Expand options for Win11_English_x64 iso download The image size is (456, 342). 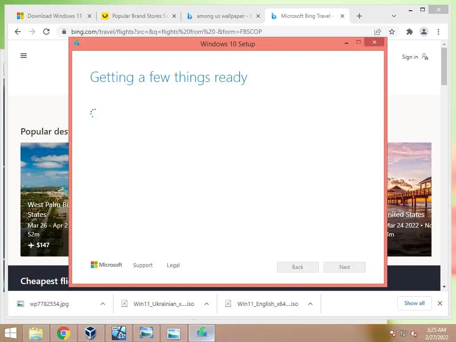(x=310, y=304)
